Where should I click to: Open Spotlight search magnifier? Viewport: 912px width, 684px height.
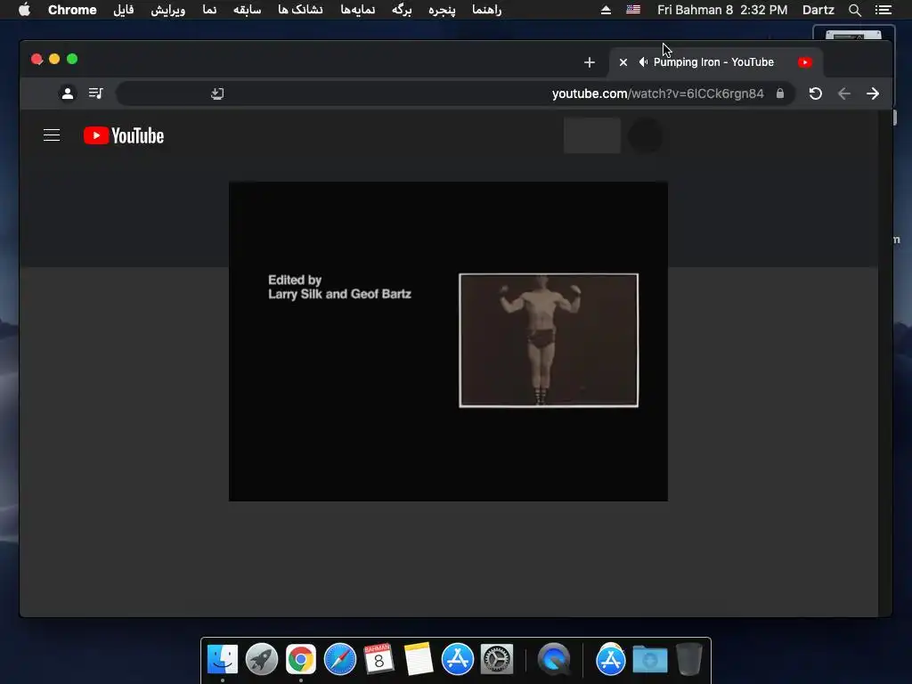coord(854,10)
